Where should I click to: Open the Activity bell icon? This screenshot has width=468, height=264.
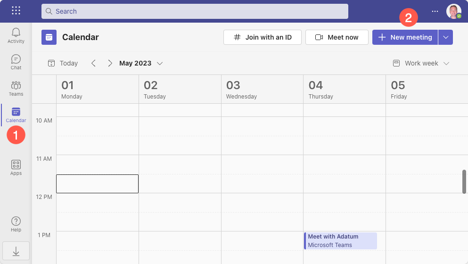16,35
